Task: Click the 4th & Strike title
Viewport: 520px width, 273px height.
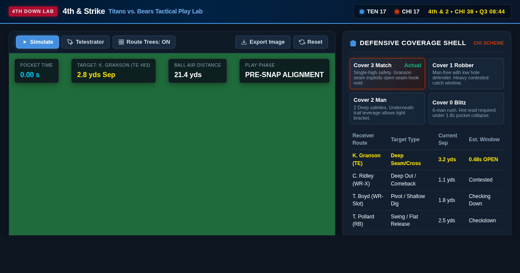Action: pos(84,11)
